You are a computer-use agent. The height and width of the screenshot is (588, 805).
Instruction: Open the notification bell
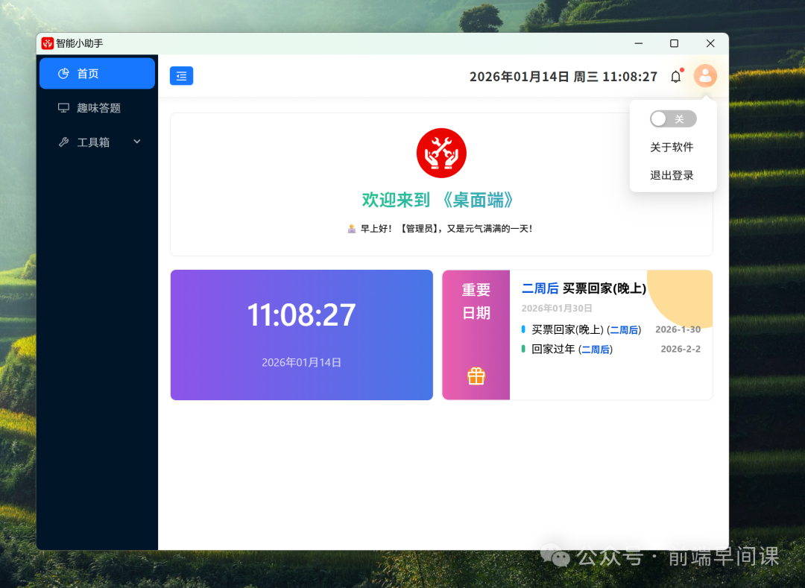pyautogui.click(x=676, y=77)
